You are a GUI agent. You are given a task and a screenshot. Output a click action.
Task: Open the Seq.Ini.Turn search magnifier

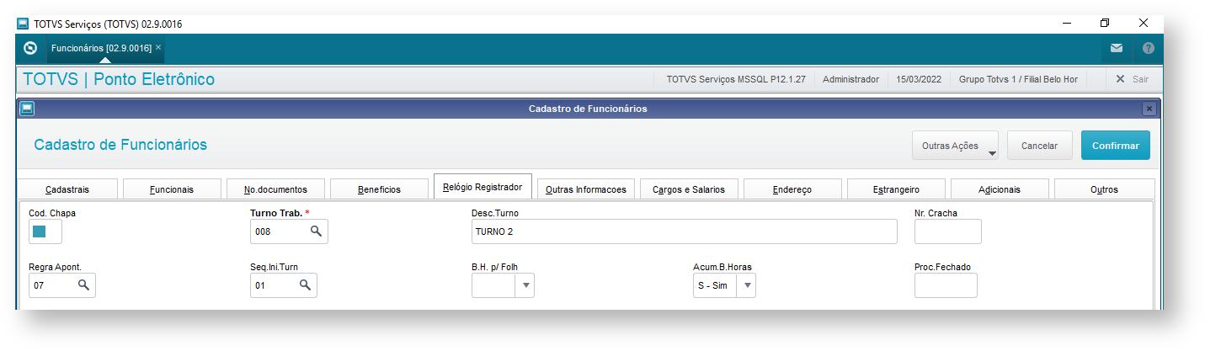(305, 285)
